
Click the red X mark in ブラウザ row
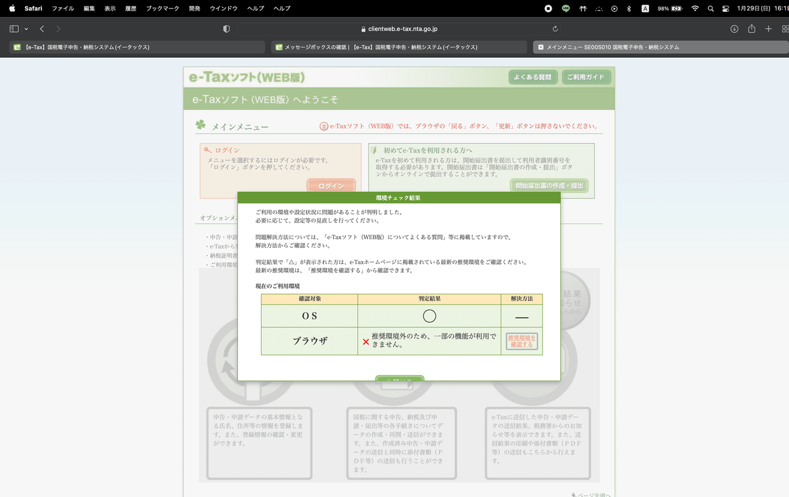click(366, 342)
